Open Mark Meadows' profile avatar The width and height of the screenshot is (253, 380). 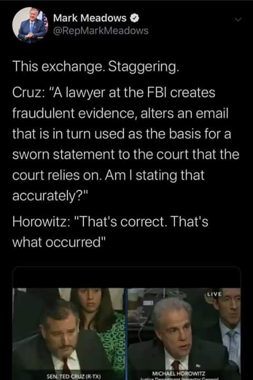(30, 25)
